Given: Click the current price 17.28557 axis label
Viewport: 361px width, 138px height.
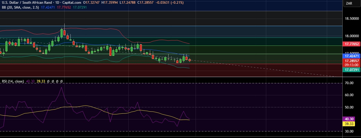Looking at the screenshot, I should click(x=352, y=61).
